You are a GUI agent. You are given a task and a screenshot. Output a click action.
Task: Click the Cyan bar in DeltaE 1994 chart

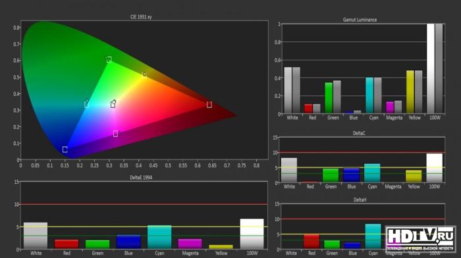(159, 237)
